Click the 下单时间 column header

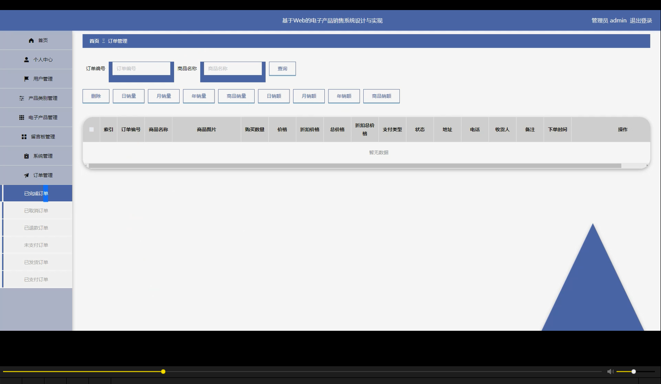pyautogui.click(x=557, y=130)
